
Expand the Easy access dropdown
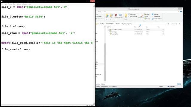(137, 17)
